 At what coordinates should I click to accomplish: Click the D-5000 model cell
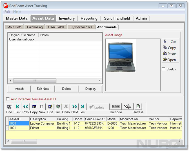tap(113, 123)
